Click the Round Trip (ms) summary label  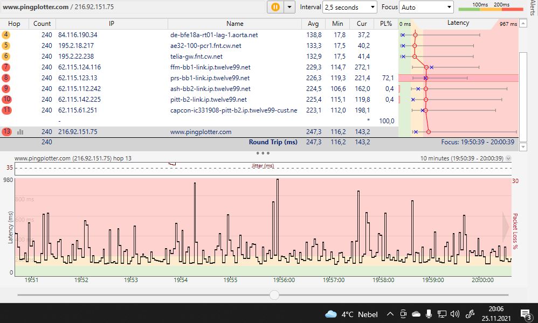click(273, 142)
